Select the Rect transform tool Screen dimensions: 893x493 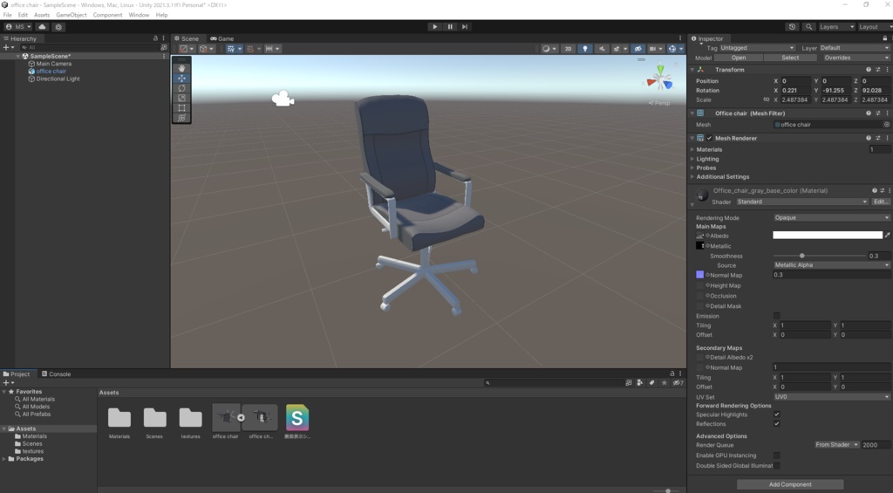(181, 107)
